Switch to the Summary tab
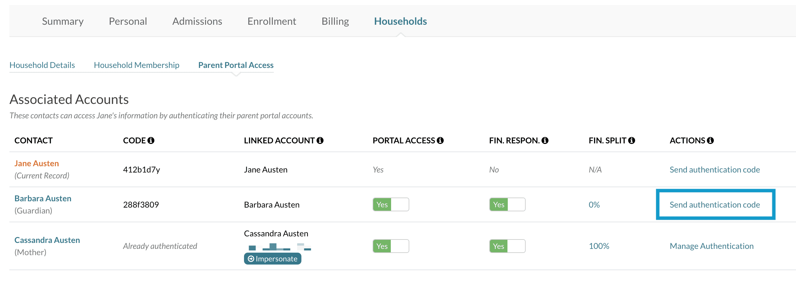 (x=63, y=21)
